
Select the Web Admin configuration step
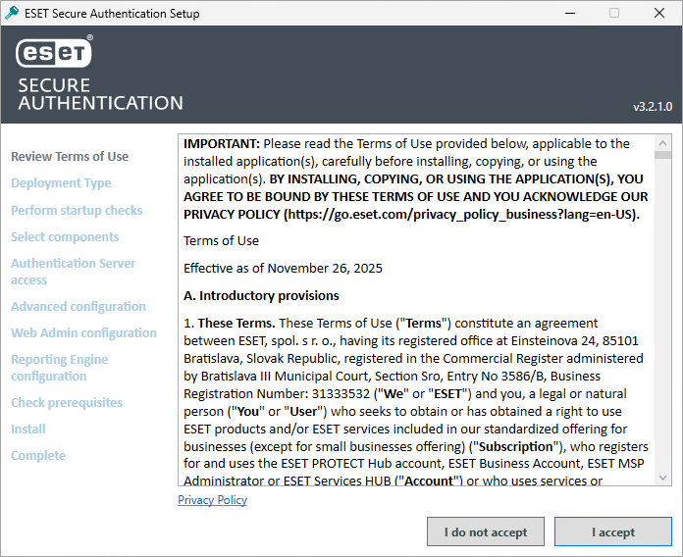[83, 332]
